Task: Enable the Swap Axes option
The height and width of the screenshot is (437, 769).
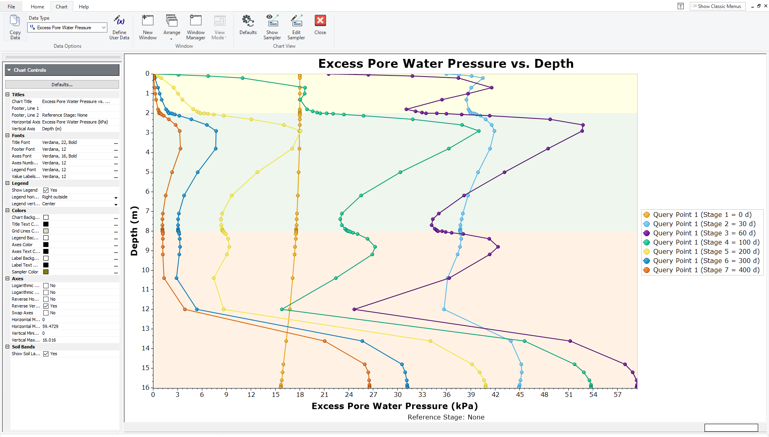Action: 46,313
